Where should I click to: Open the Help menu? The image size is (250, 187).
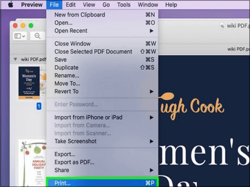(171, 5)
